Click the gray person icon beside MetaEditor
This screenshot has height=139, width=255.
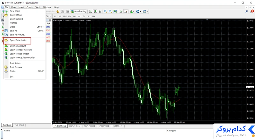point(62,11)
